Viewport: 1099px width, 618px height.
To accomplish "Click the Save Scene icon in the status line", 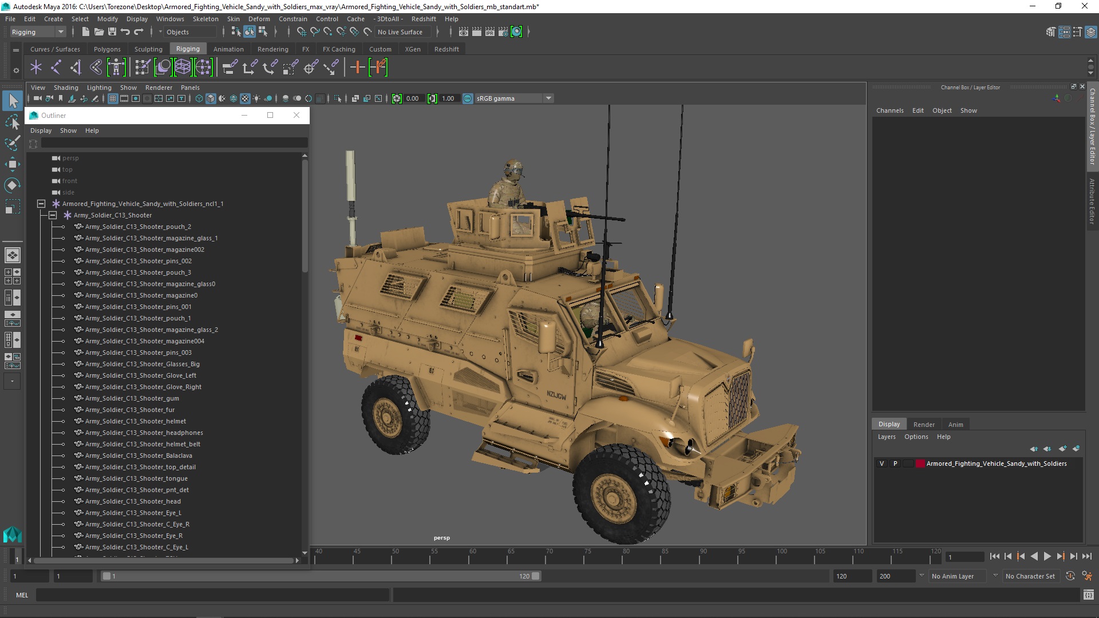I will coord(112,32).
